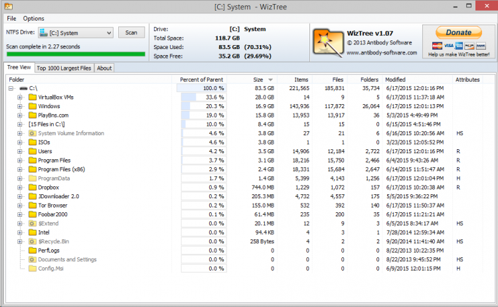Click the credit card logos under Donate

[459, 46]
